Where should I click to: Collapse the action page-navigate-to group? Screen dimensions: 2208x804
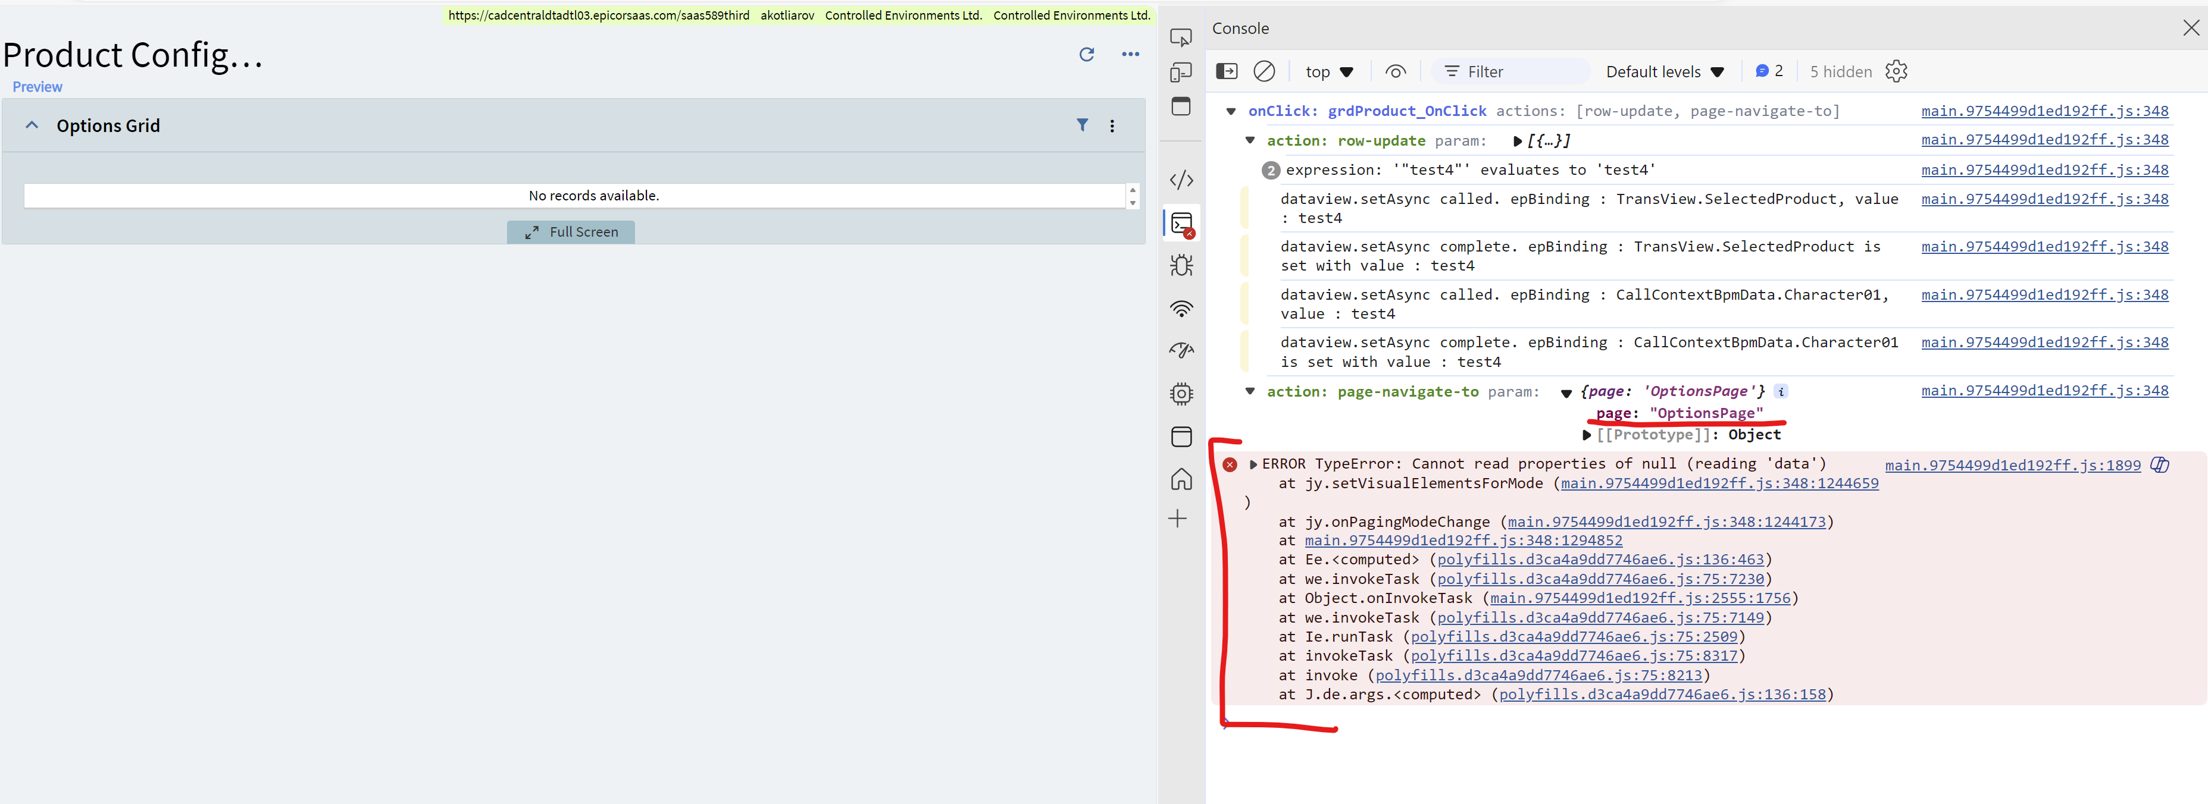coord(1250,391)
